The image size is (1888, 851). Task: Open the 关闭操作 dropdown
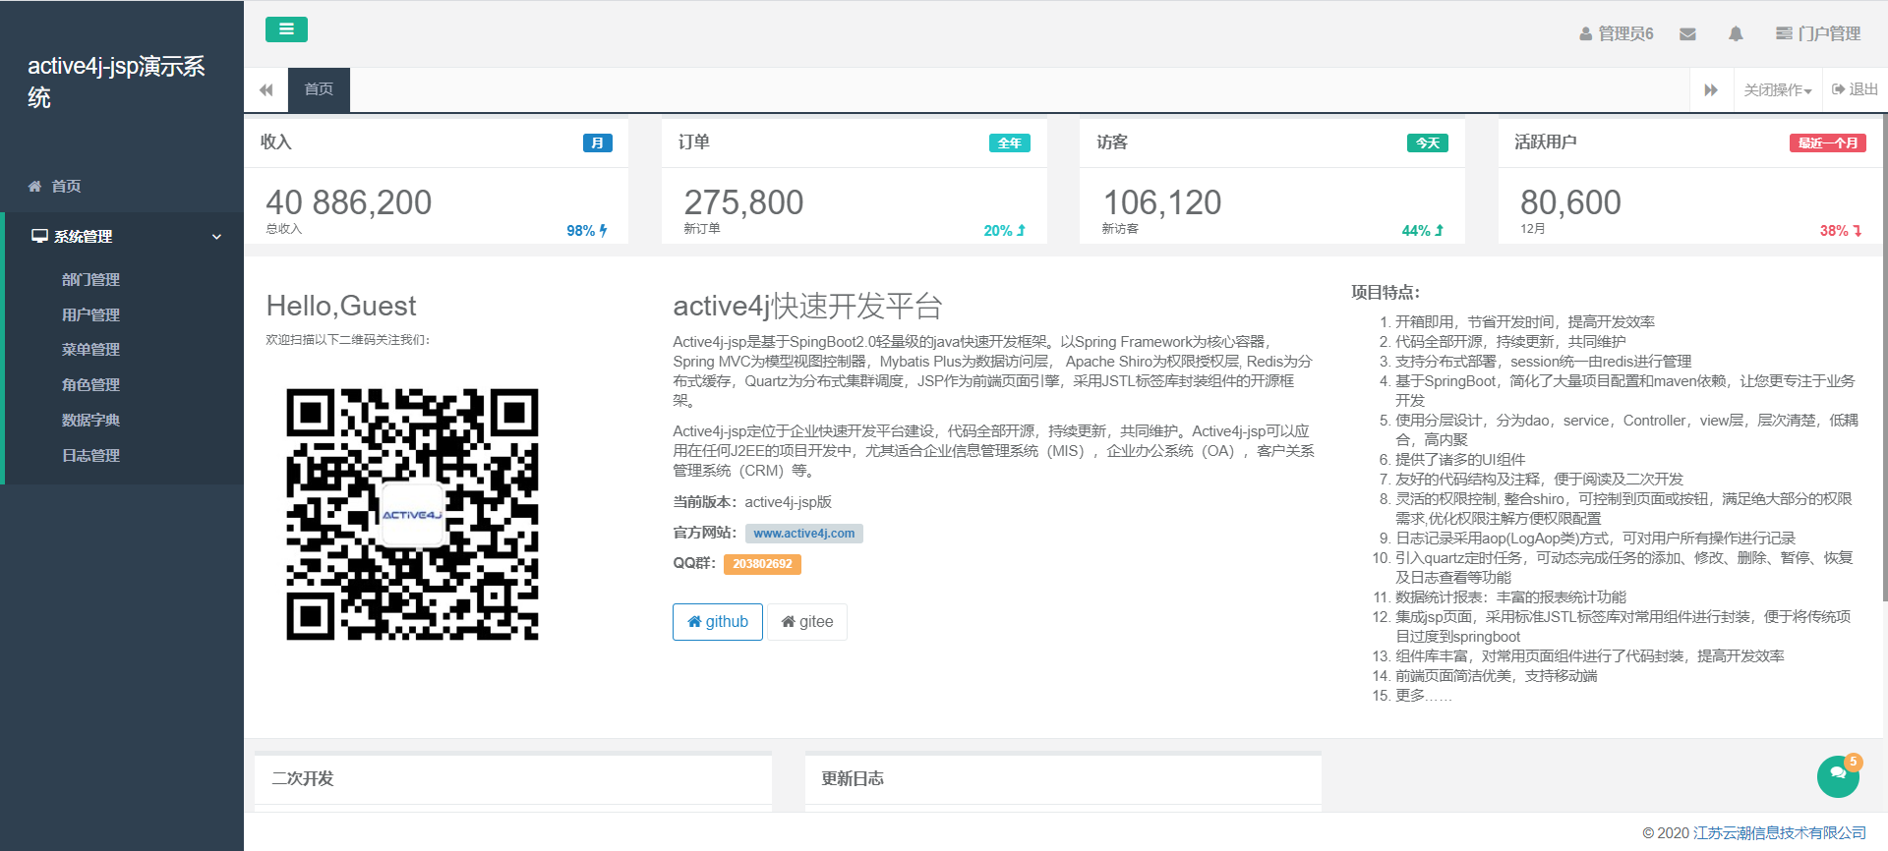pos(1778,89)
